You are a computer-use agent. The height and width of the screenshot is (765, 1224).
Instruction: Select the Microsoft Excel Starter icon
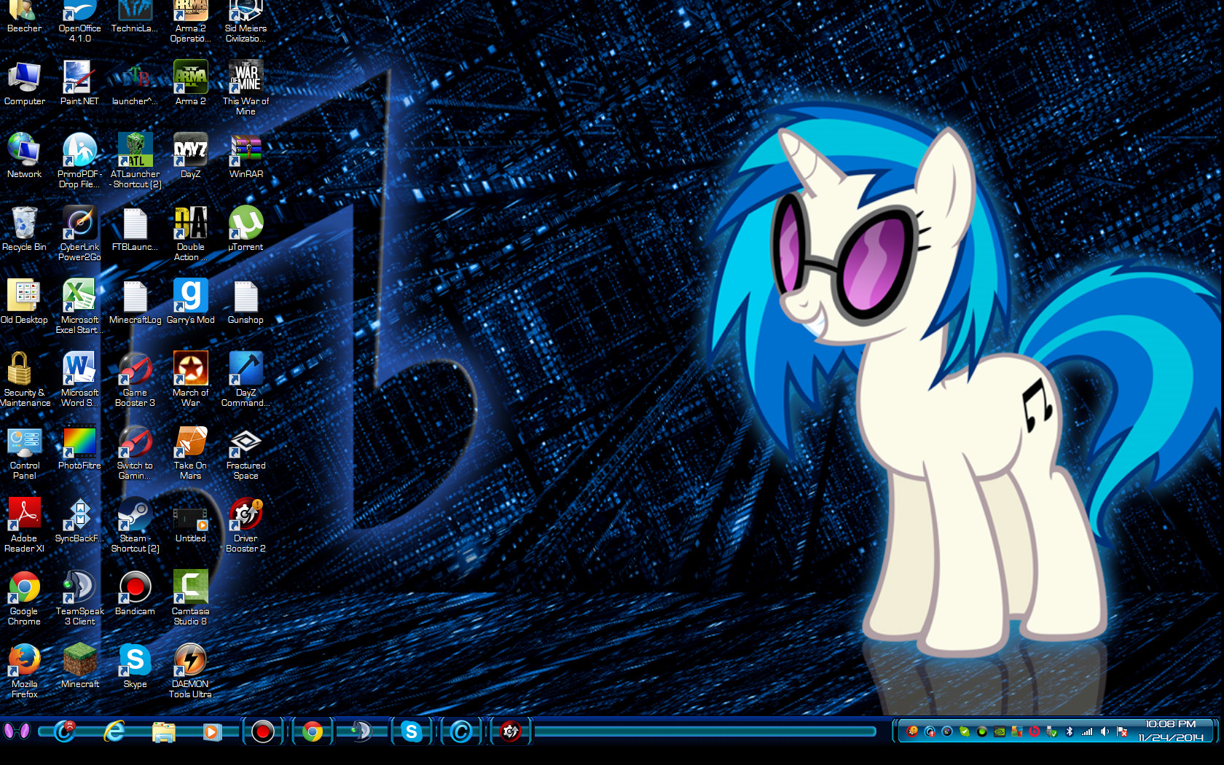pos(79,306)
